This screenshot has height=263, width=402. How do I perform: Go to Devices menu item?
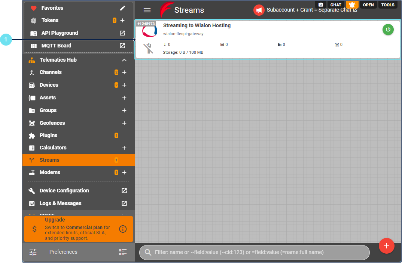click(x=49, y=85)
